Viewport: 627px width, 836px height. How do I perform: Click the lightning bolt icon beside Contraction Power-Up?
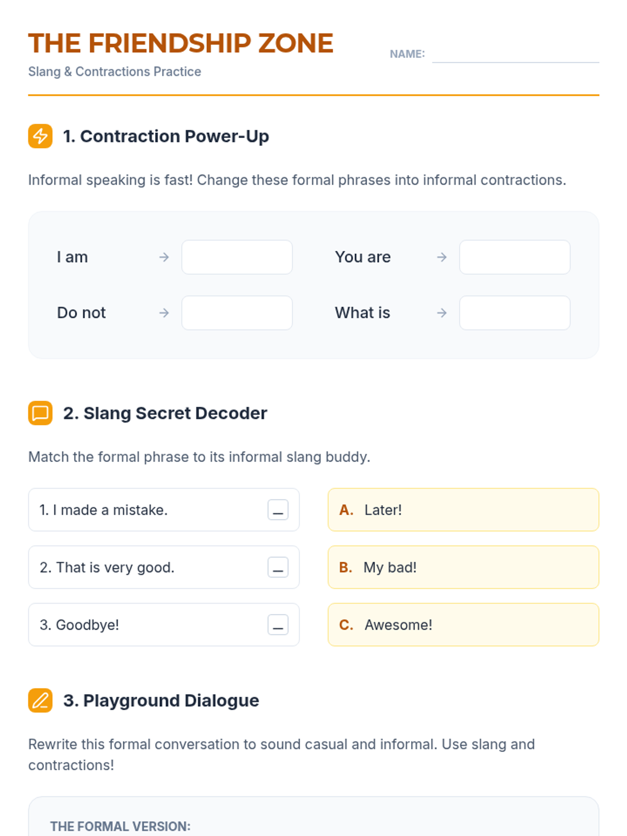(40, 136)
